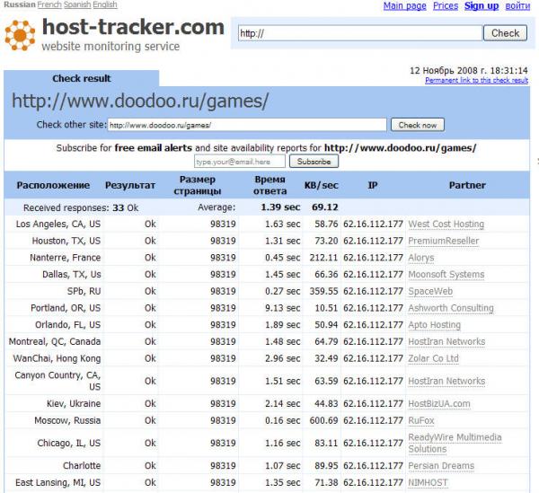Image resolution: width=539 pixels, height=493 pixels.
Task: Open the PremiumReseller partner link
Action: coord(443,241)
